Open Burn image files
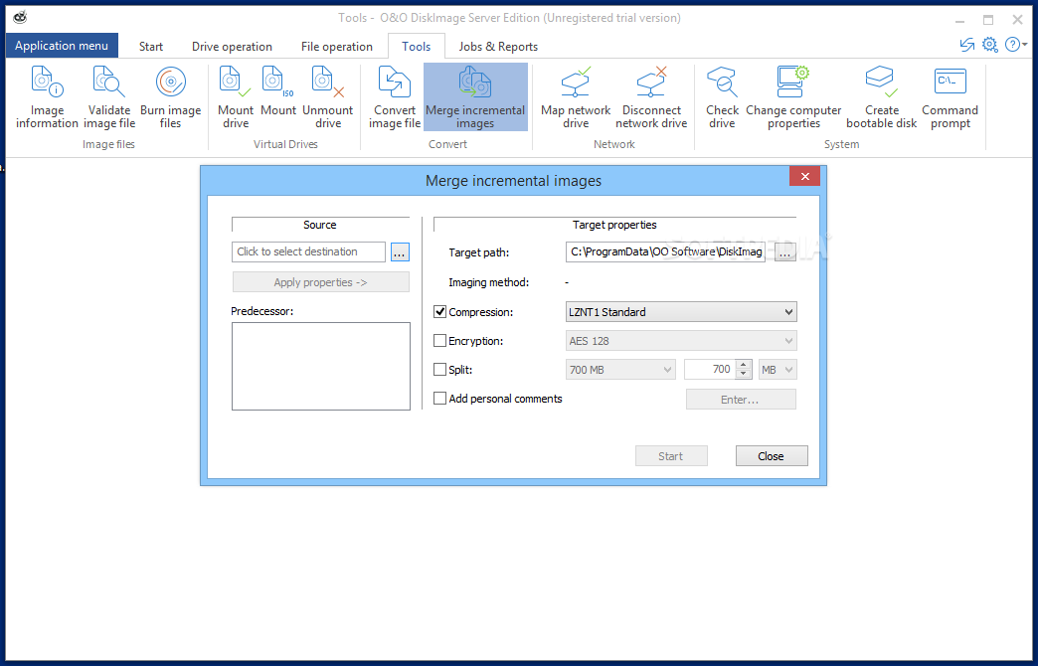Viewport: 1038px width, 666px height. click(x=170, y=97)
